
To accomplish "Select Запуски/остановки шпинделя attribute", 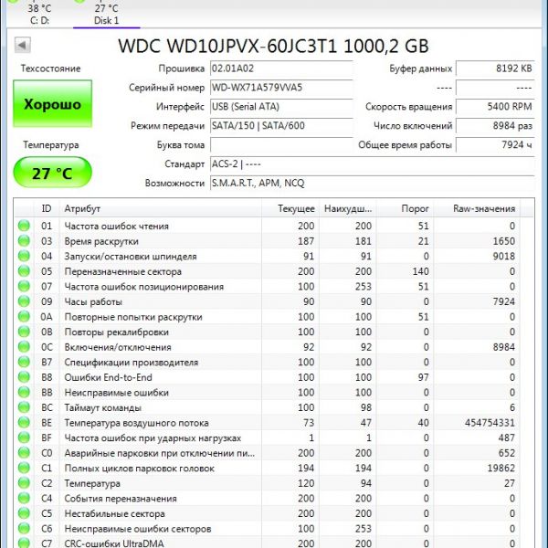I will (x=131, y=257).
